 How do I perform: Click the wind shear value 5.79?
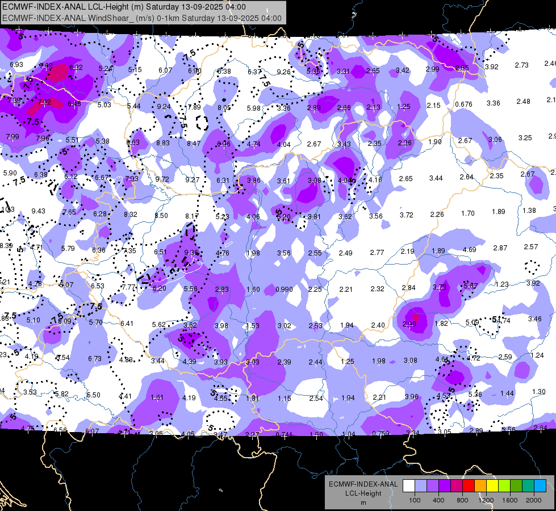(68, 249)
